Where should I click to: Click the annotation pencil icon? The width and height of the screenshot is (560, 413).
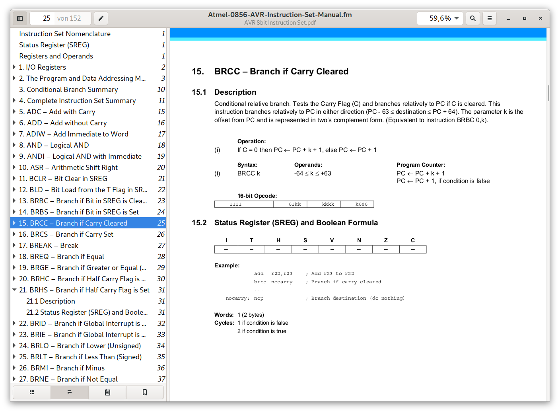pos(101,18)
